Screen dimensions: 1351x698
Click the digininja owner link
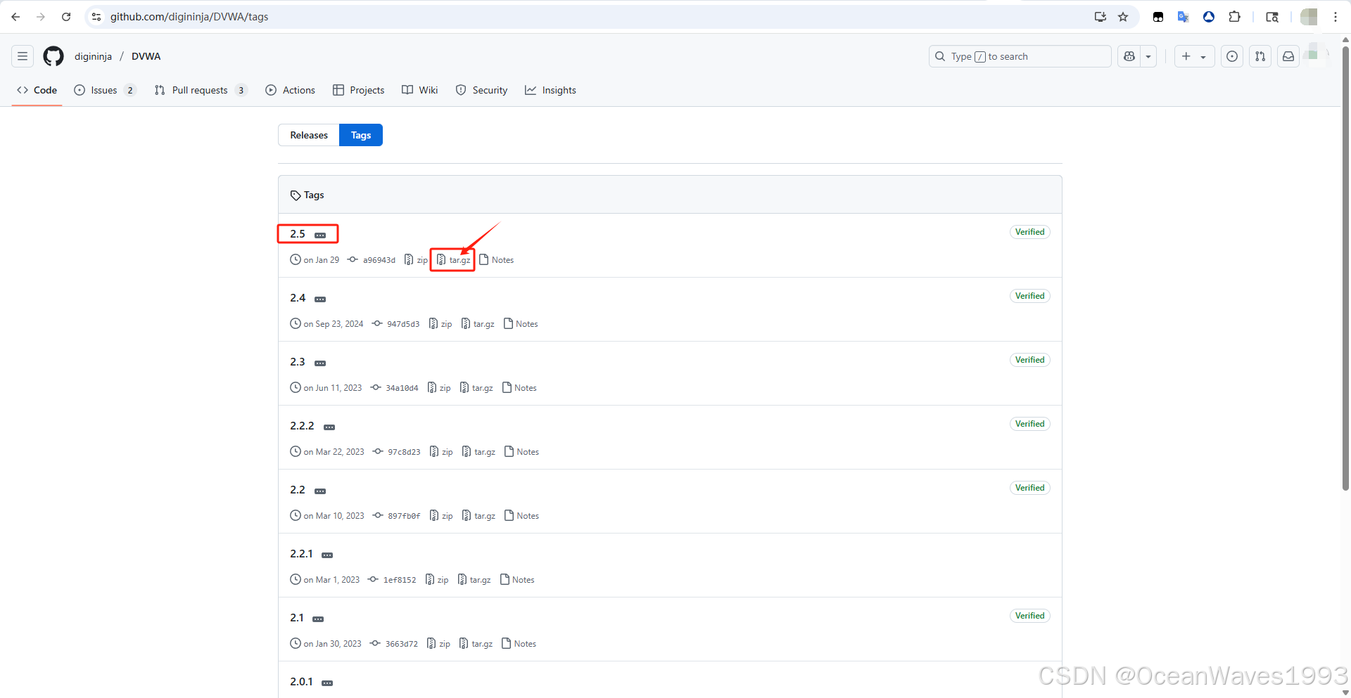(94, 56)
